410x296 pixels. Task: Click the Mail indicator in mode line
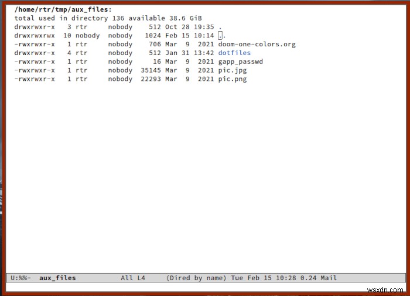pyautogui.click(x=329, y=278)
